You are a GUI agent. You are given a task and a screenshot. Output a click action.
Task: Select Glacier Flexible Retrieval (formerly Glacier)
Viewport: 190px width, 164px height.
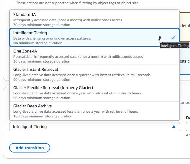click(x=94, y=92)
